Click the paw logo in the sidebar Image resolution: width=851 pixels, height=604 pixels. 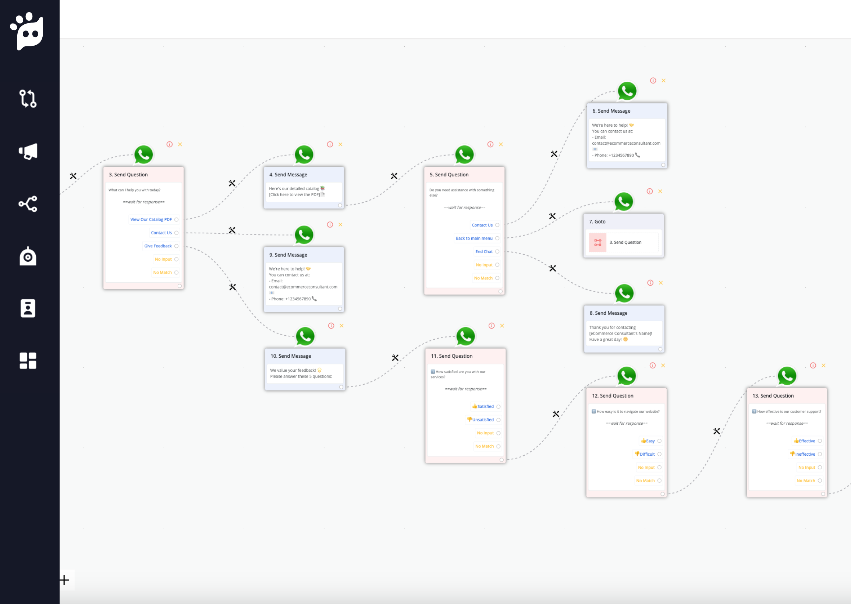[x=27, y=31]
